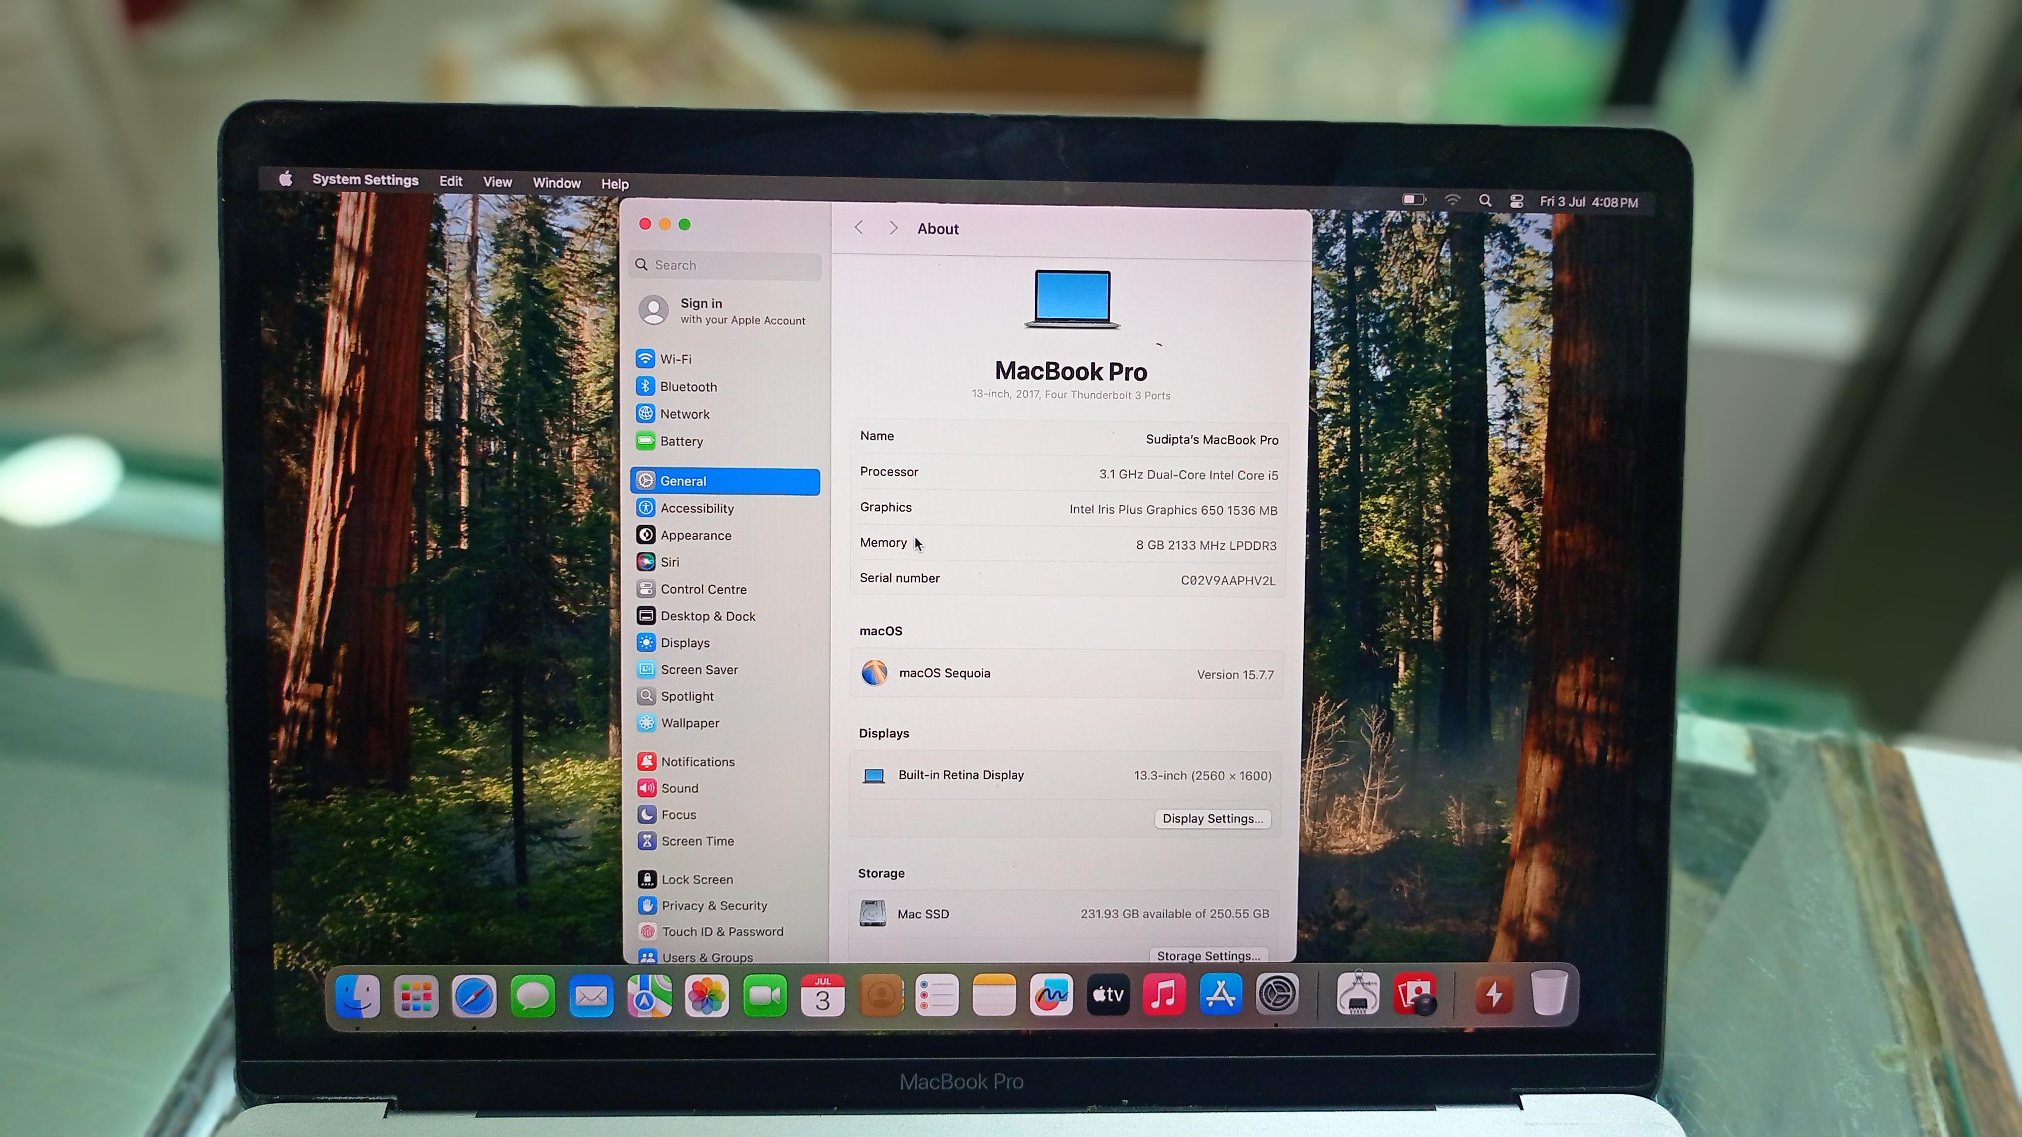
Task: Launch Music from the Dock
Action: tap(1165, 994)
